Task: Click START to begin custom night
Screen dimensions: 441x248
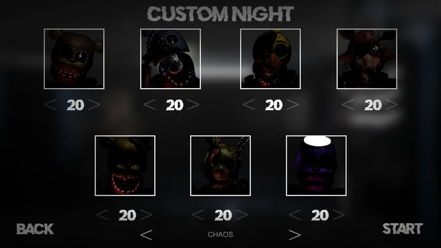Action: (x=402, y=228)
